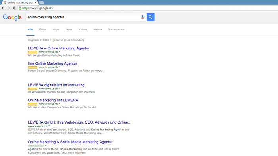
Task: Open LEWERA GmbH Webdesign SEO result
Action: coord(79,122)
